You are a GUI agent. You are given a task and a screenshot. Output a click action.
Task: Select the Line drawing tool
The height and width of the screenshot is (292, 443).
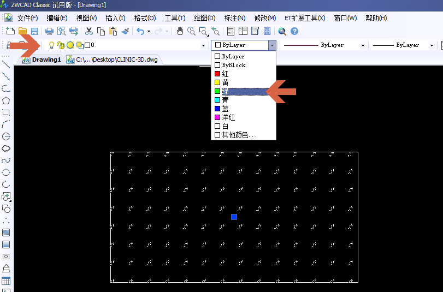6,64
